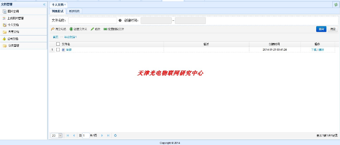
Task: Click the 清空 button beside 查询
Action: pyautogui.click(x=332, y=29)
